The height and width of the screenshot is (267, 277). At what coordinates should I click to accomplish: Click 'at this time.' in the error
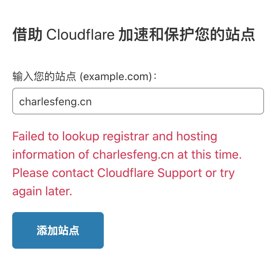209,154
